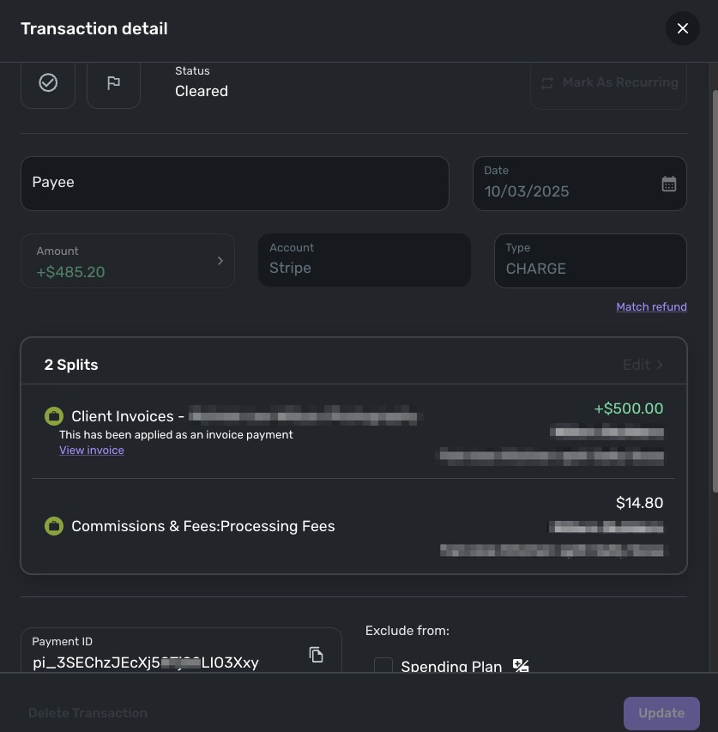Flag this transaction with the flag icon
This screenshot has width=718, height=732.
[x=113, y=82]
